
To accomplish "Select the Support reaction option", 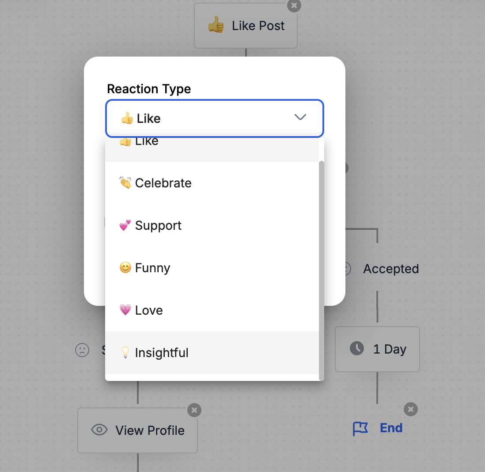I will 158,225.
